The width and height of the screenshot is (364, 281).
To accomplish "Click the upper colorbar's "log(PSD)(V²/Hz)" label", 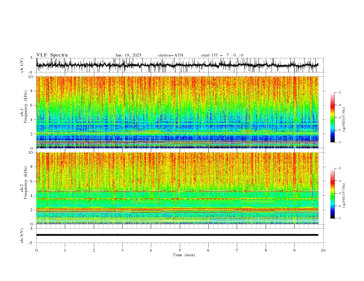I will pos(344,120).
